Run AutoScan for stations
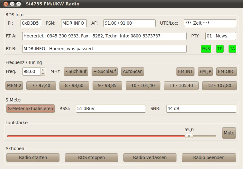 click(x=132, y=71)
